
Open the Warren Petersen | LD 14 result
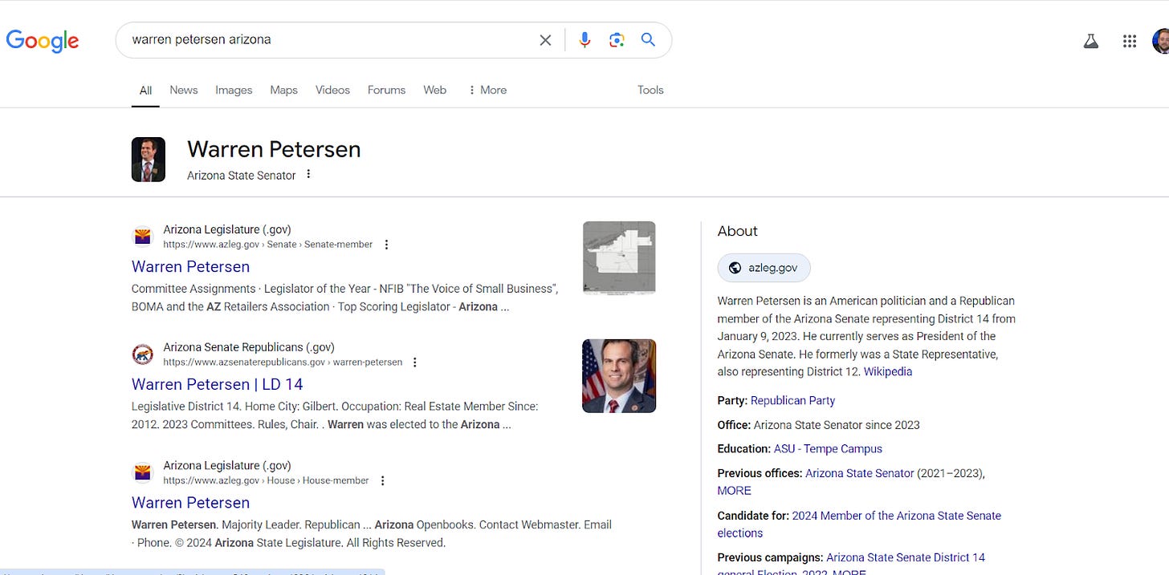click(218, 384)
